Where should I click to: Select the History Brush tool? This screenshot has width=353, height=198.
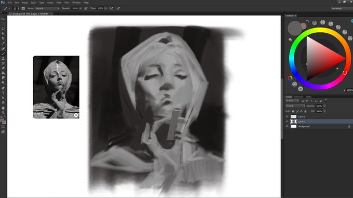coord(3,63)
